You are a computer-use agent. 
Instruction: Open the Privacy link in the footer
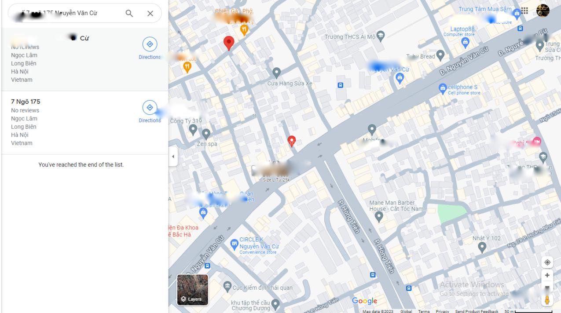[x=442, y=311]
